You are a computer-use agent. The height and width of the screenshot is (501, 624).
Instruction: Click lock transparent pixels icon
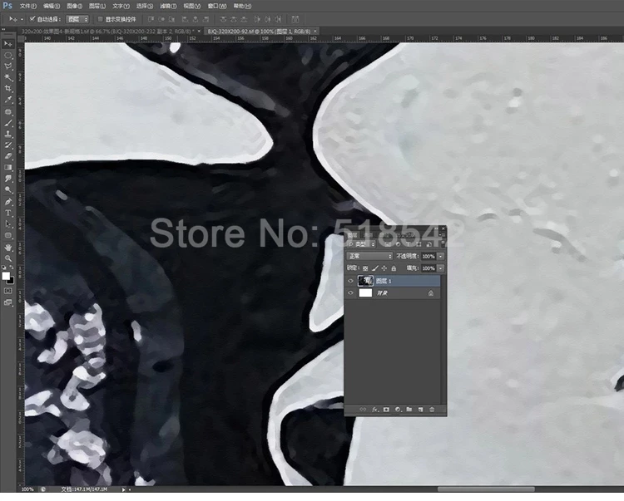tap(365, 268)
